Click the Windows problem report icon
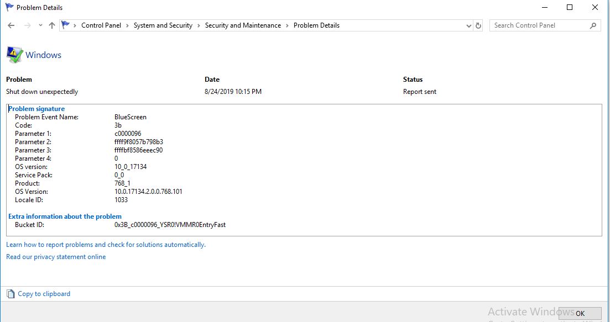 click(x=14, y=55)
